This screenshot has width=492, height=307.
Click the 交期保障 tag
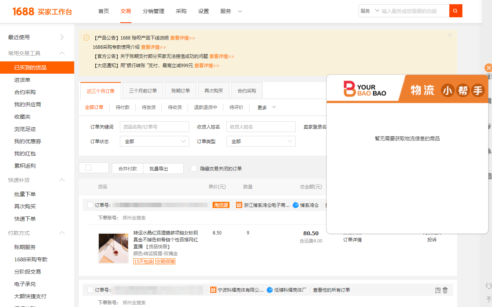coord(165,261)
